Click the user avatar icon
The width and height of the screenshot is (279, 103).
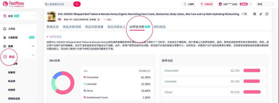(220, 4)
